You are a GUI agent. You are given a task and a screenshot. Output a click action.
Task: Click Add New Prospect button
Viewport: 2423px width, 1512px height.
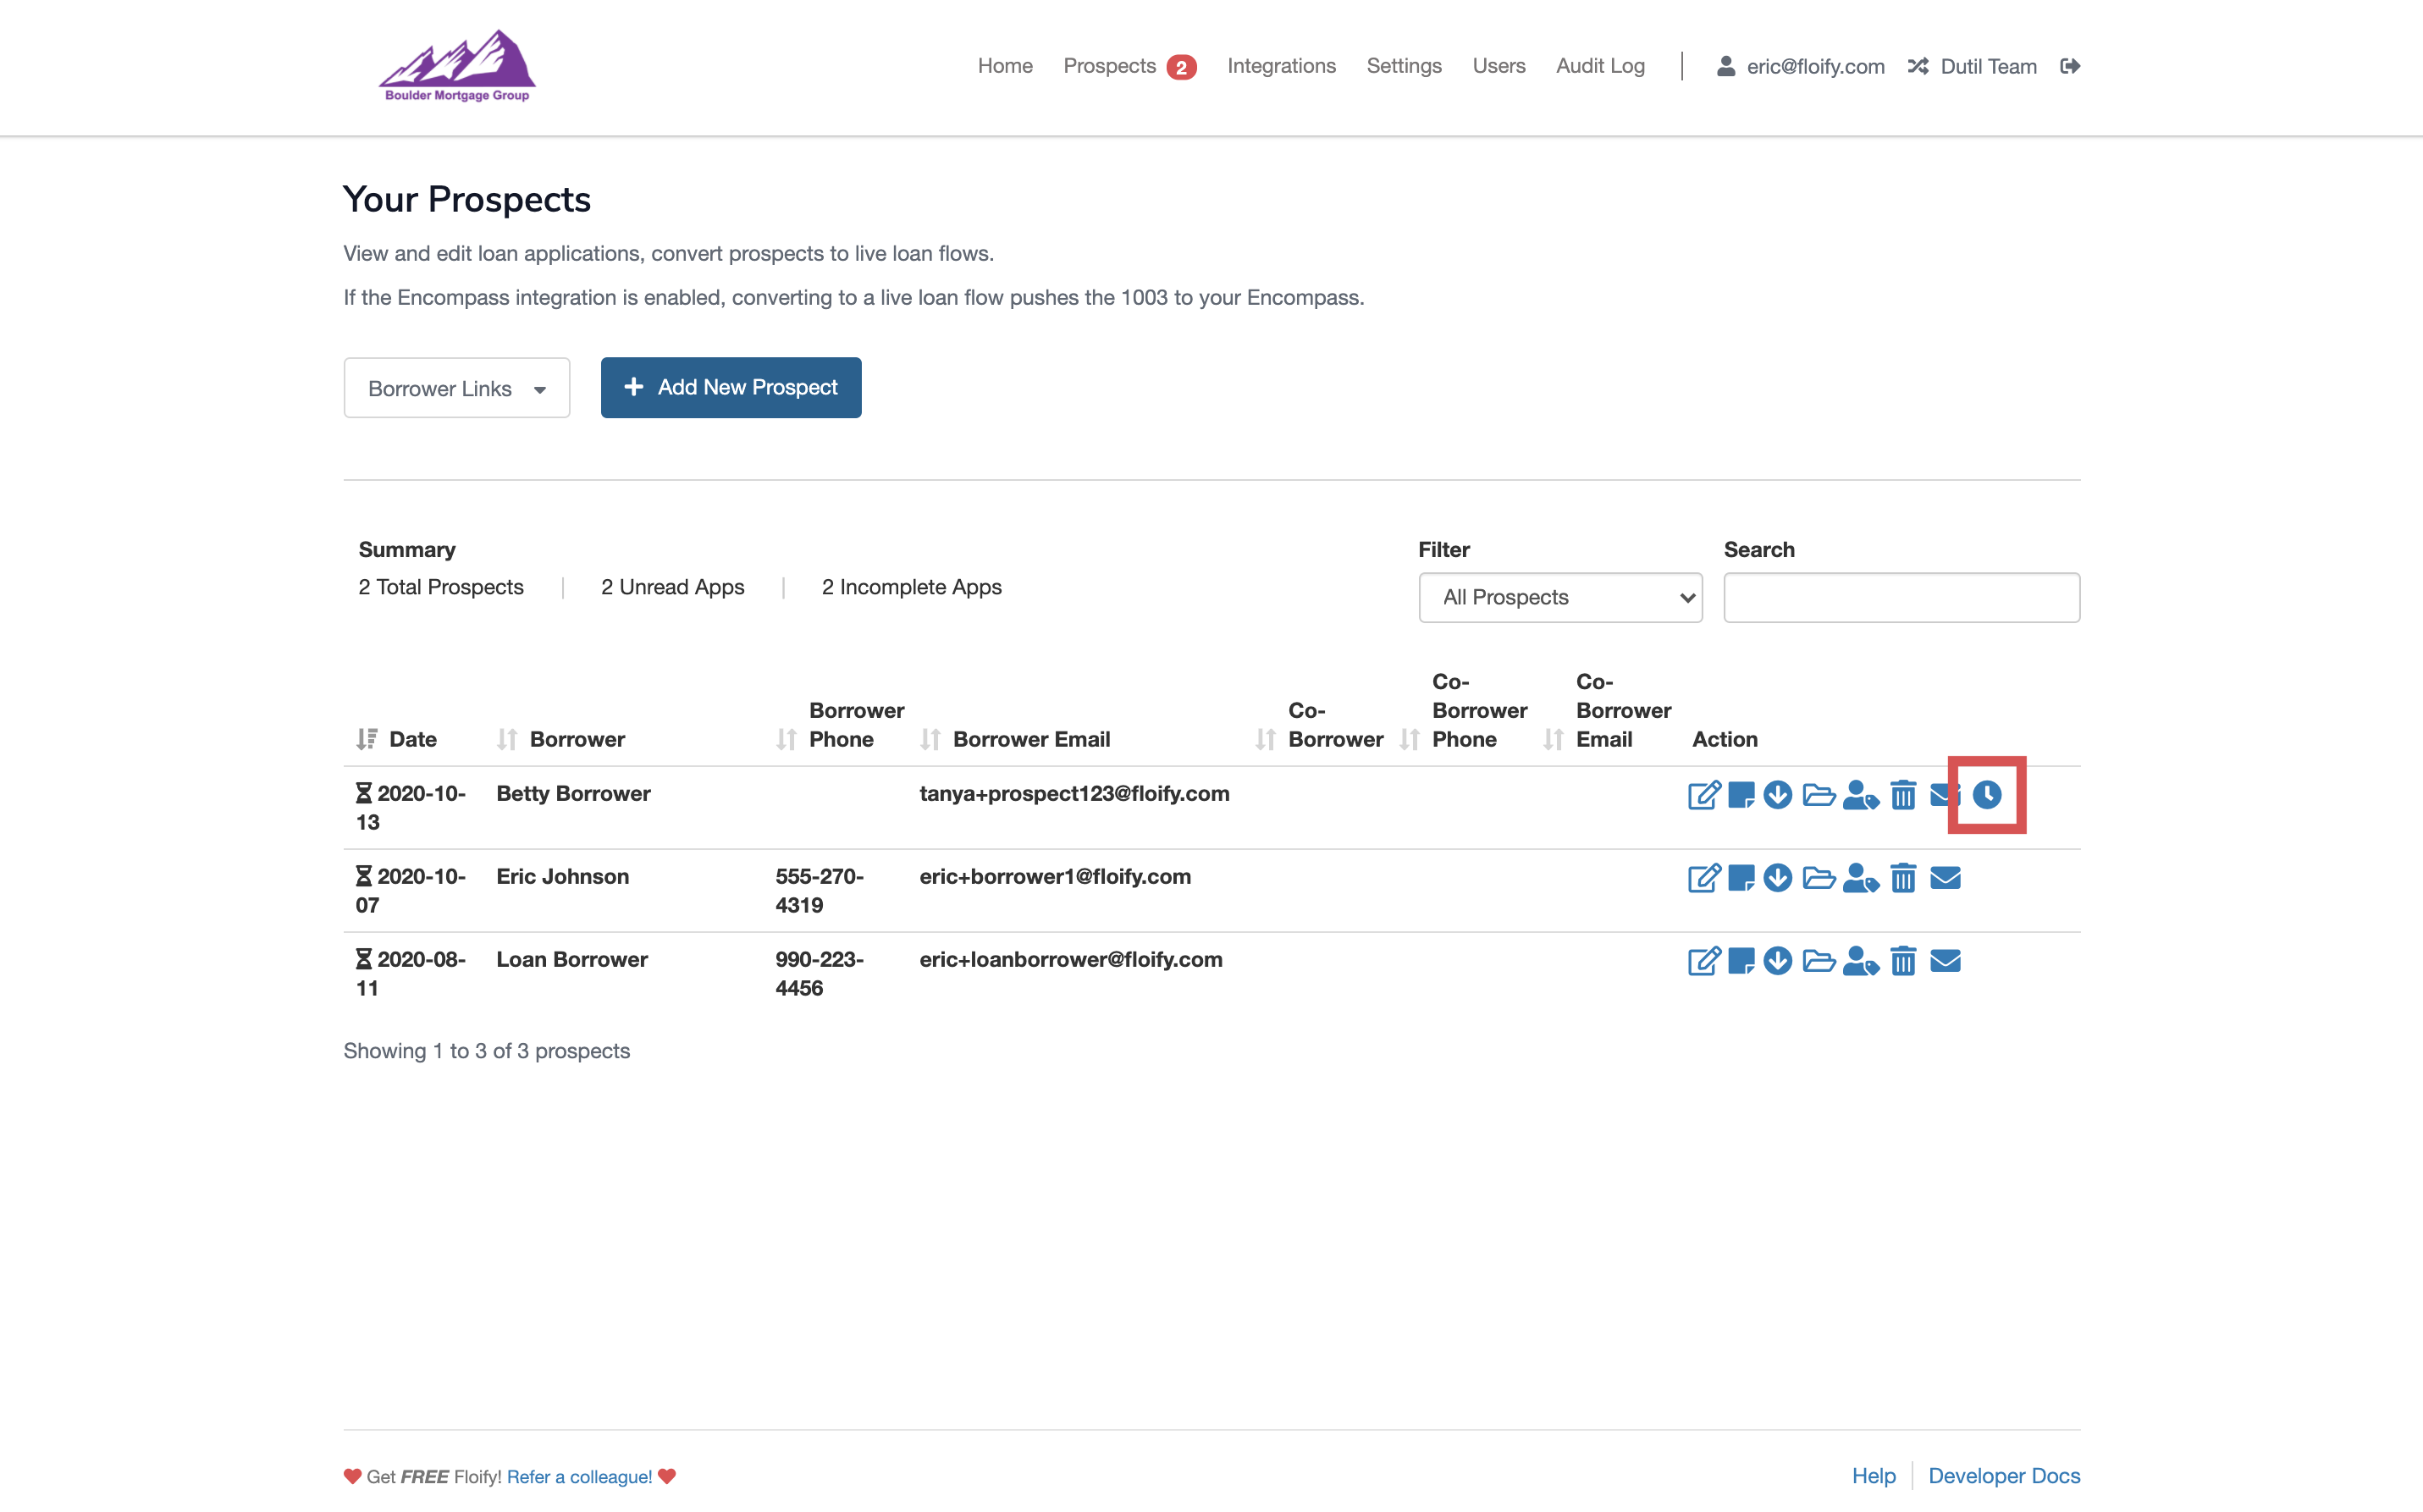tap(730, 388)
